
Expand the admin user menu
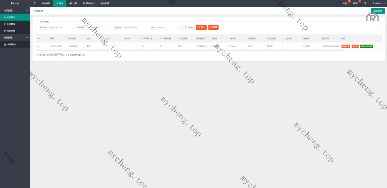378,3
